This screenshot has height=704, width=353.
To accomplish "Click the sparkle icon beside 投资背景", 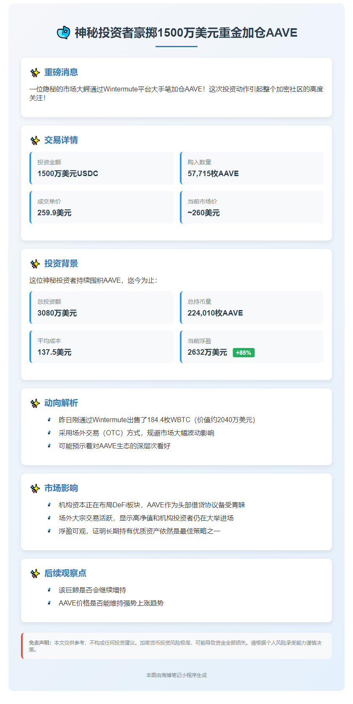I will click(35, 264).
